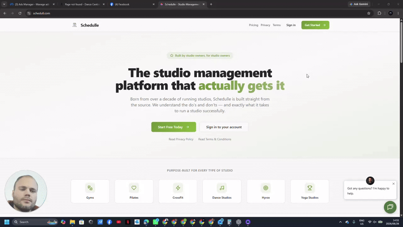Open Calculator from the taskbar
The height and width of the screenshot is (227, 403).
pos(229,222)
